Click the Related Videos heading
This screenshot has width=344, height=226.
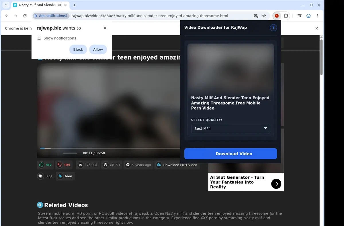coord(66,205)
